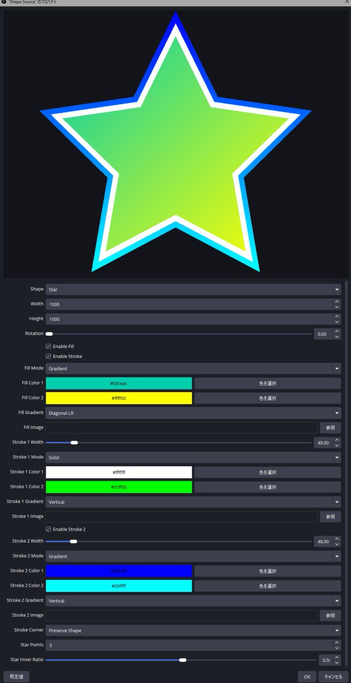The height and width of the screenshot is (683, 351).
Task: Uncheck Enable Stroke checkbox
Action: pyautogui.click(x=48, y=356)
